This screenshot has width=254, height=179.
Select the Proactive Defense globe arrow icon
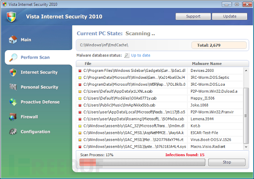(13, 102)
